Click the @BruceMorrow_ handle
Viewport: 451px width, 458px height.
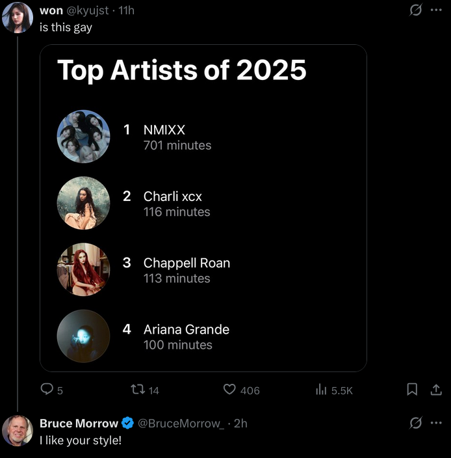click(x=181, y=424)
